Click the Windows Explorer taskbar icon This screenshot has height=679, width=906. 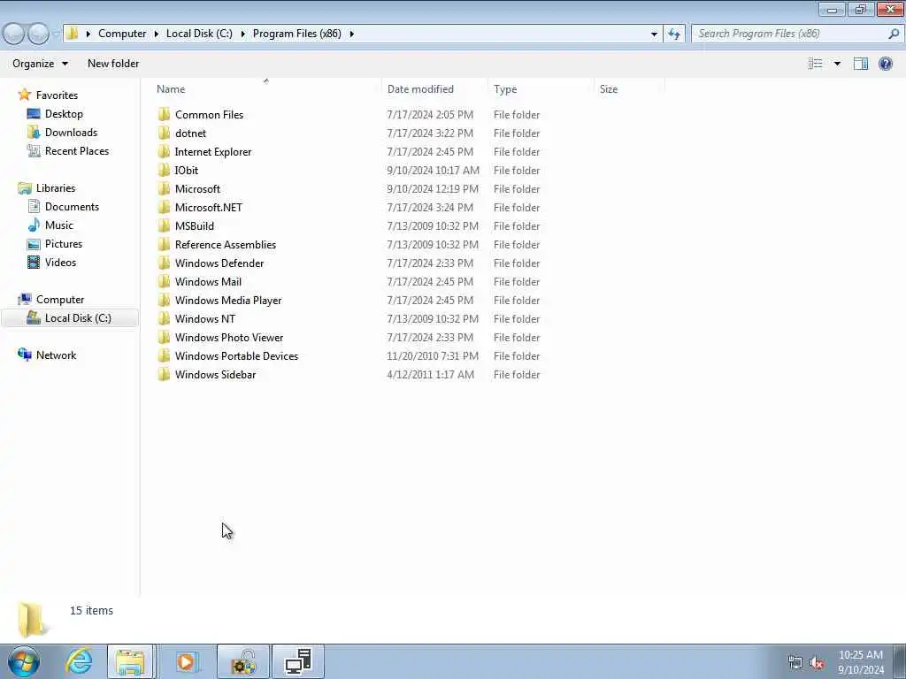(x=130, y=661)
